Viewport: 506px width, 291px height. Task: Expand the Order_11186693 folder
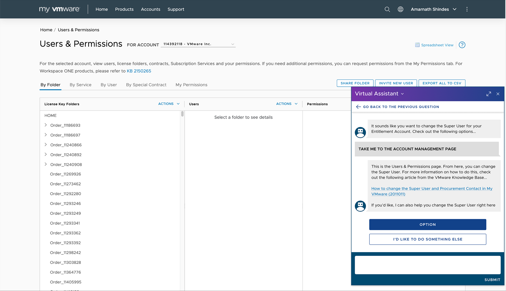pos(46,125)
